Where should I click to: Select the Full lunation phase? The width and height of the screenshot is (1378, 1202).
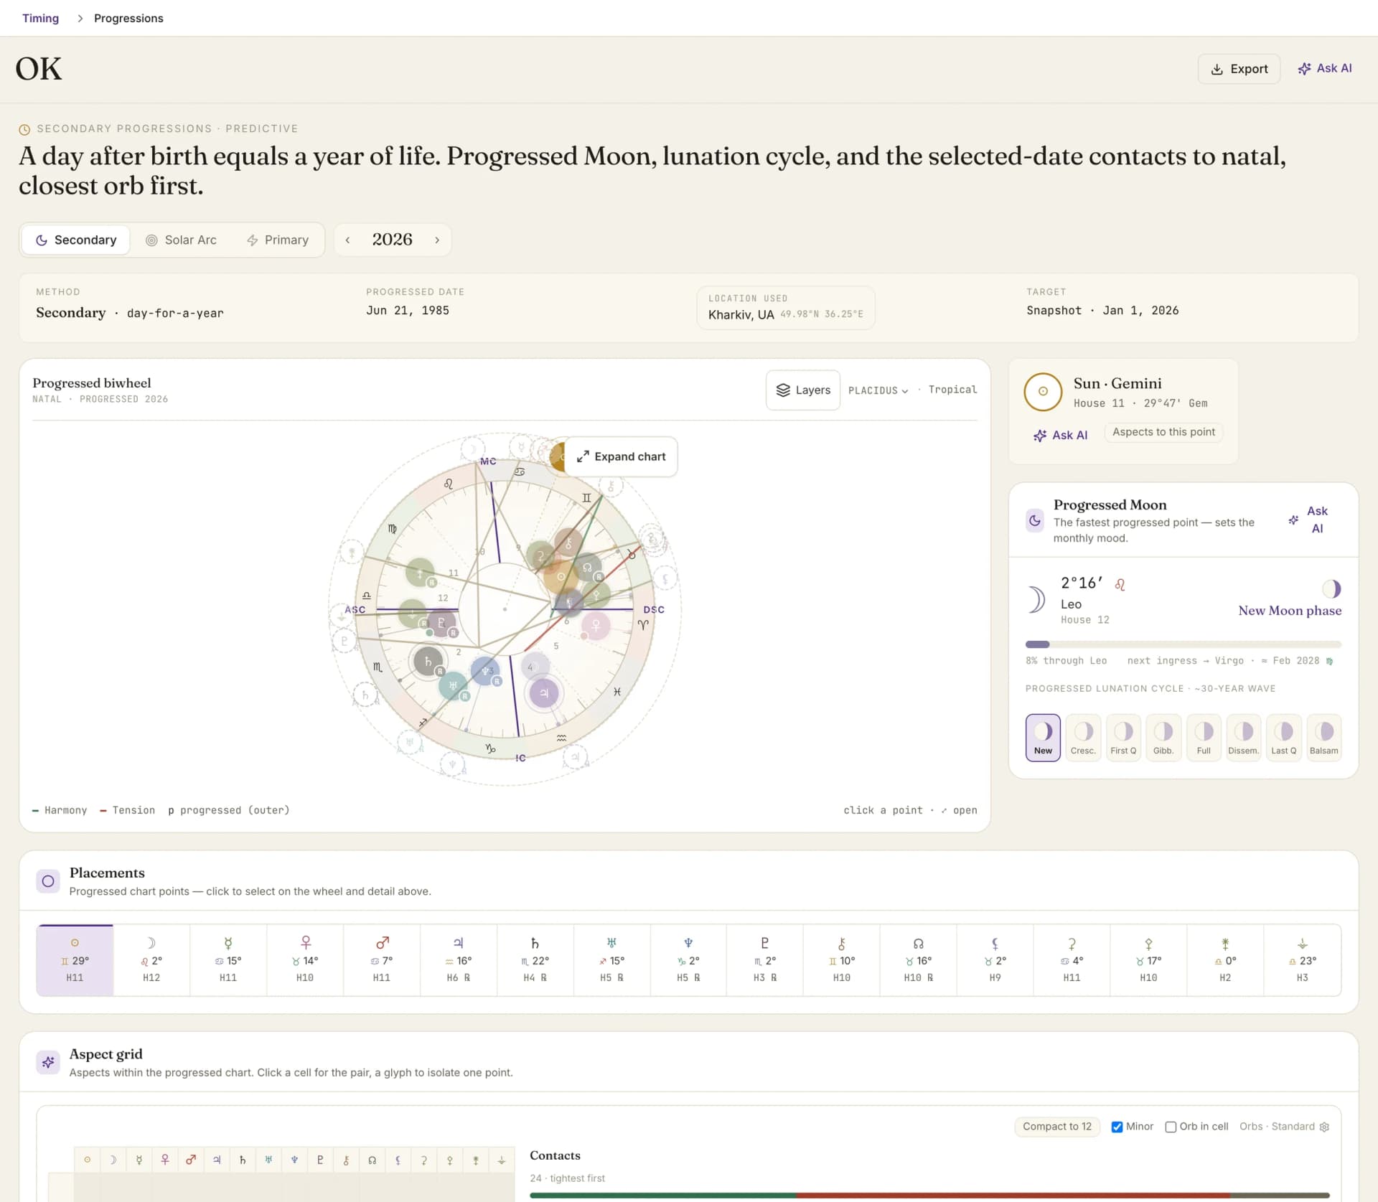[1204, 738]
